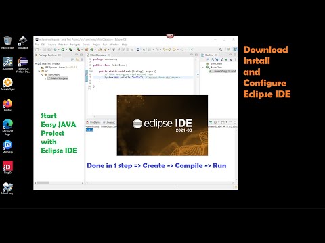Toggle Hide Fields in Outline toolbar
This screenshot has height=243, width=325.
(217, 59)
